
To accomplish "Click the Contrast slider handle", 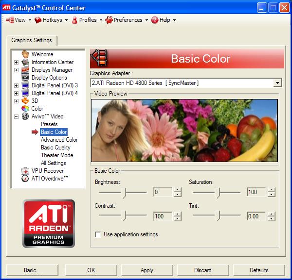I will click(x=124, y=215).
